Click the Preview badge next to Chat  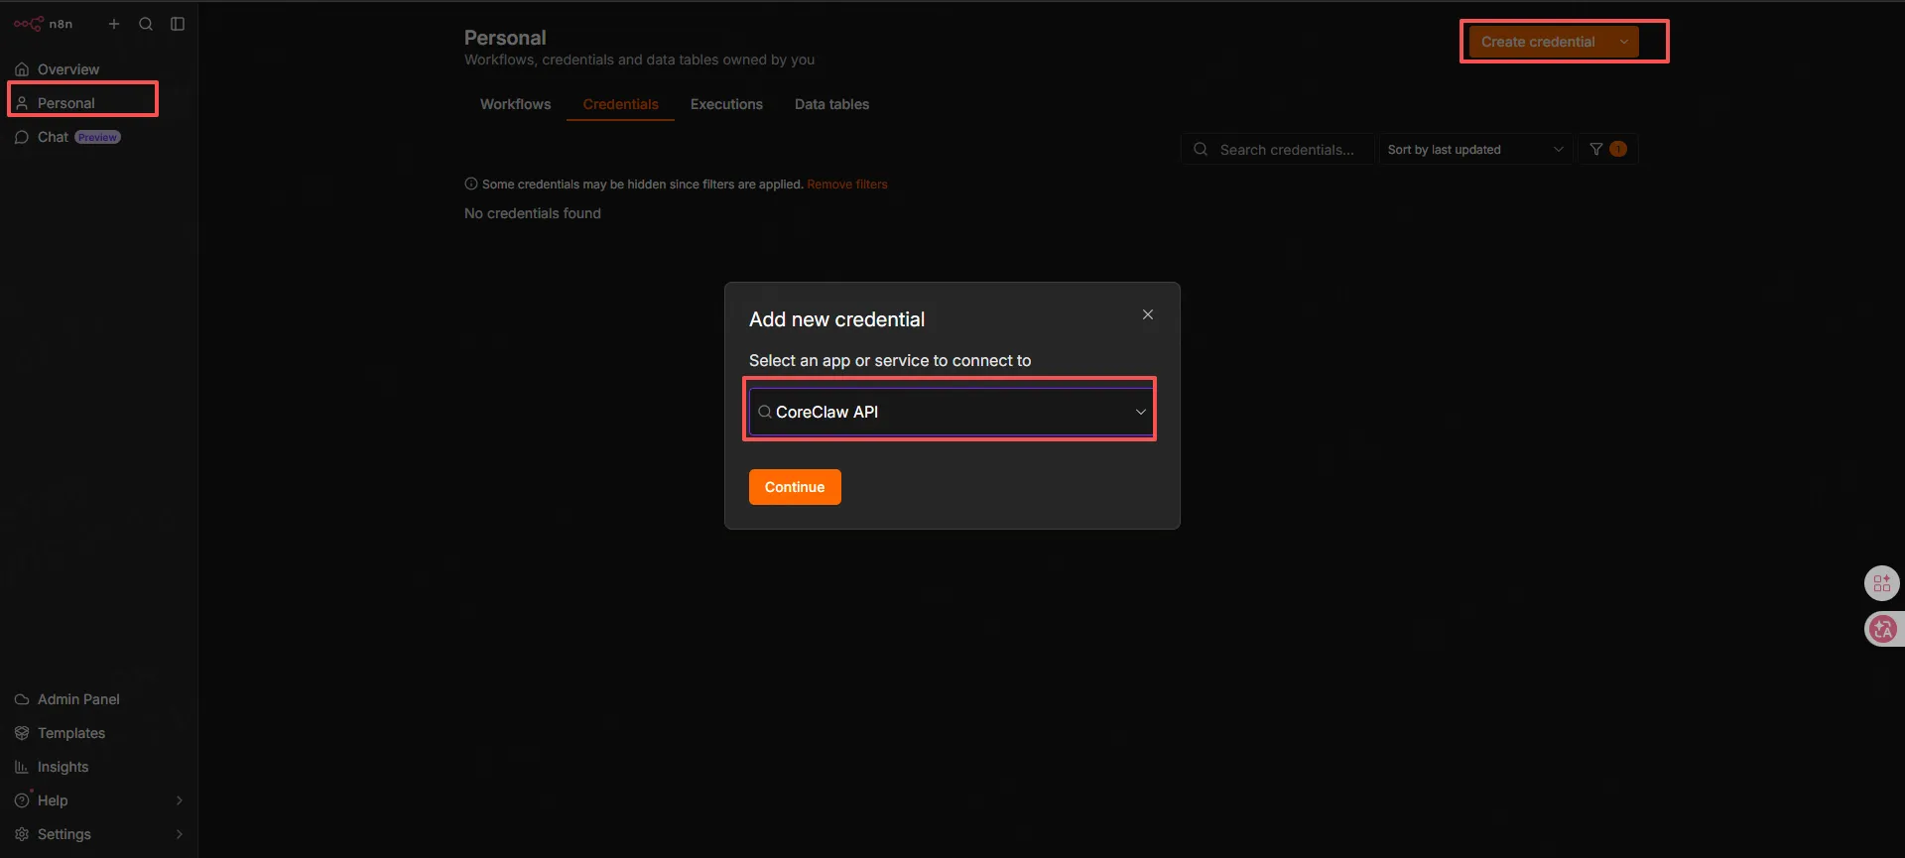[98, 137]
